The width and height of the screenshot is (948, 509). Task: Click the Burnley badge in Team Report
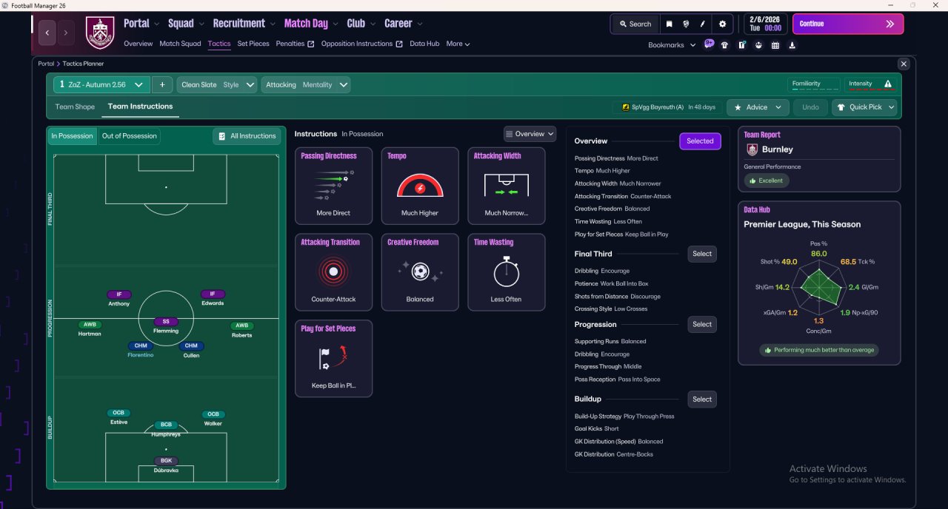[752, 149]
